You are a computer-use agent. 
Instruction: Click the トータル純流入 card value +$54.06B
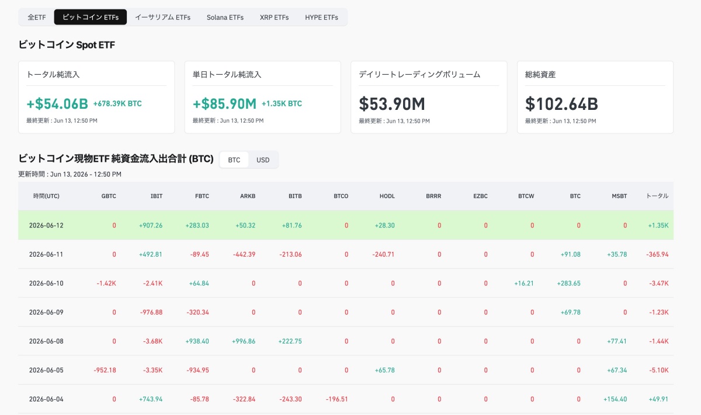tap(57, 104)
